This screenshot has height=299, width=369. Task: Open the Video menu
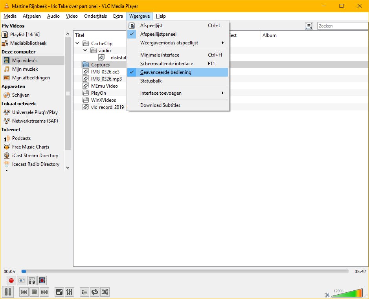coord(72,16)
